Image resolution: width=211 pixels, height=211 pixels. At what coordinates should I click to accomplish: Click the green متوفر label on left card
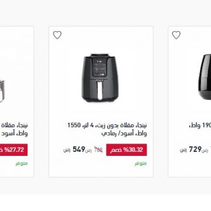(x=22, y=164)
